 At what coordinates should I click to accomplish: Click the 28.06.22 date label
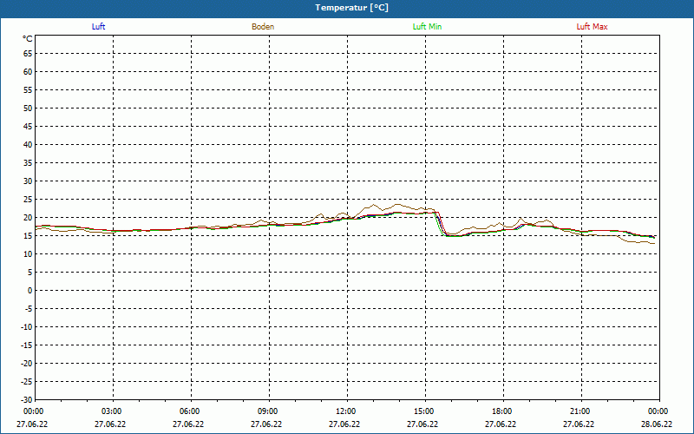click(657, 424)
